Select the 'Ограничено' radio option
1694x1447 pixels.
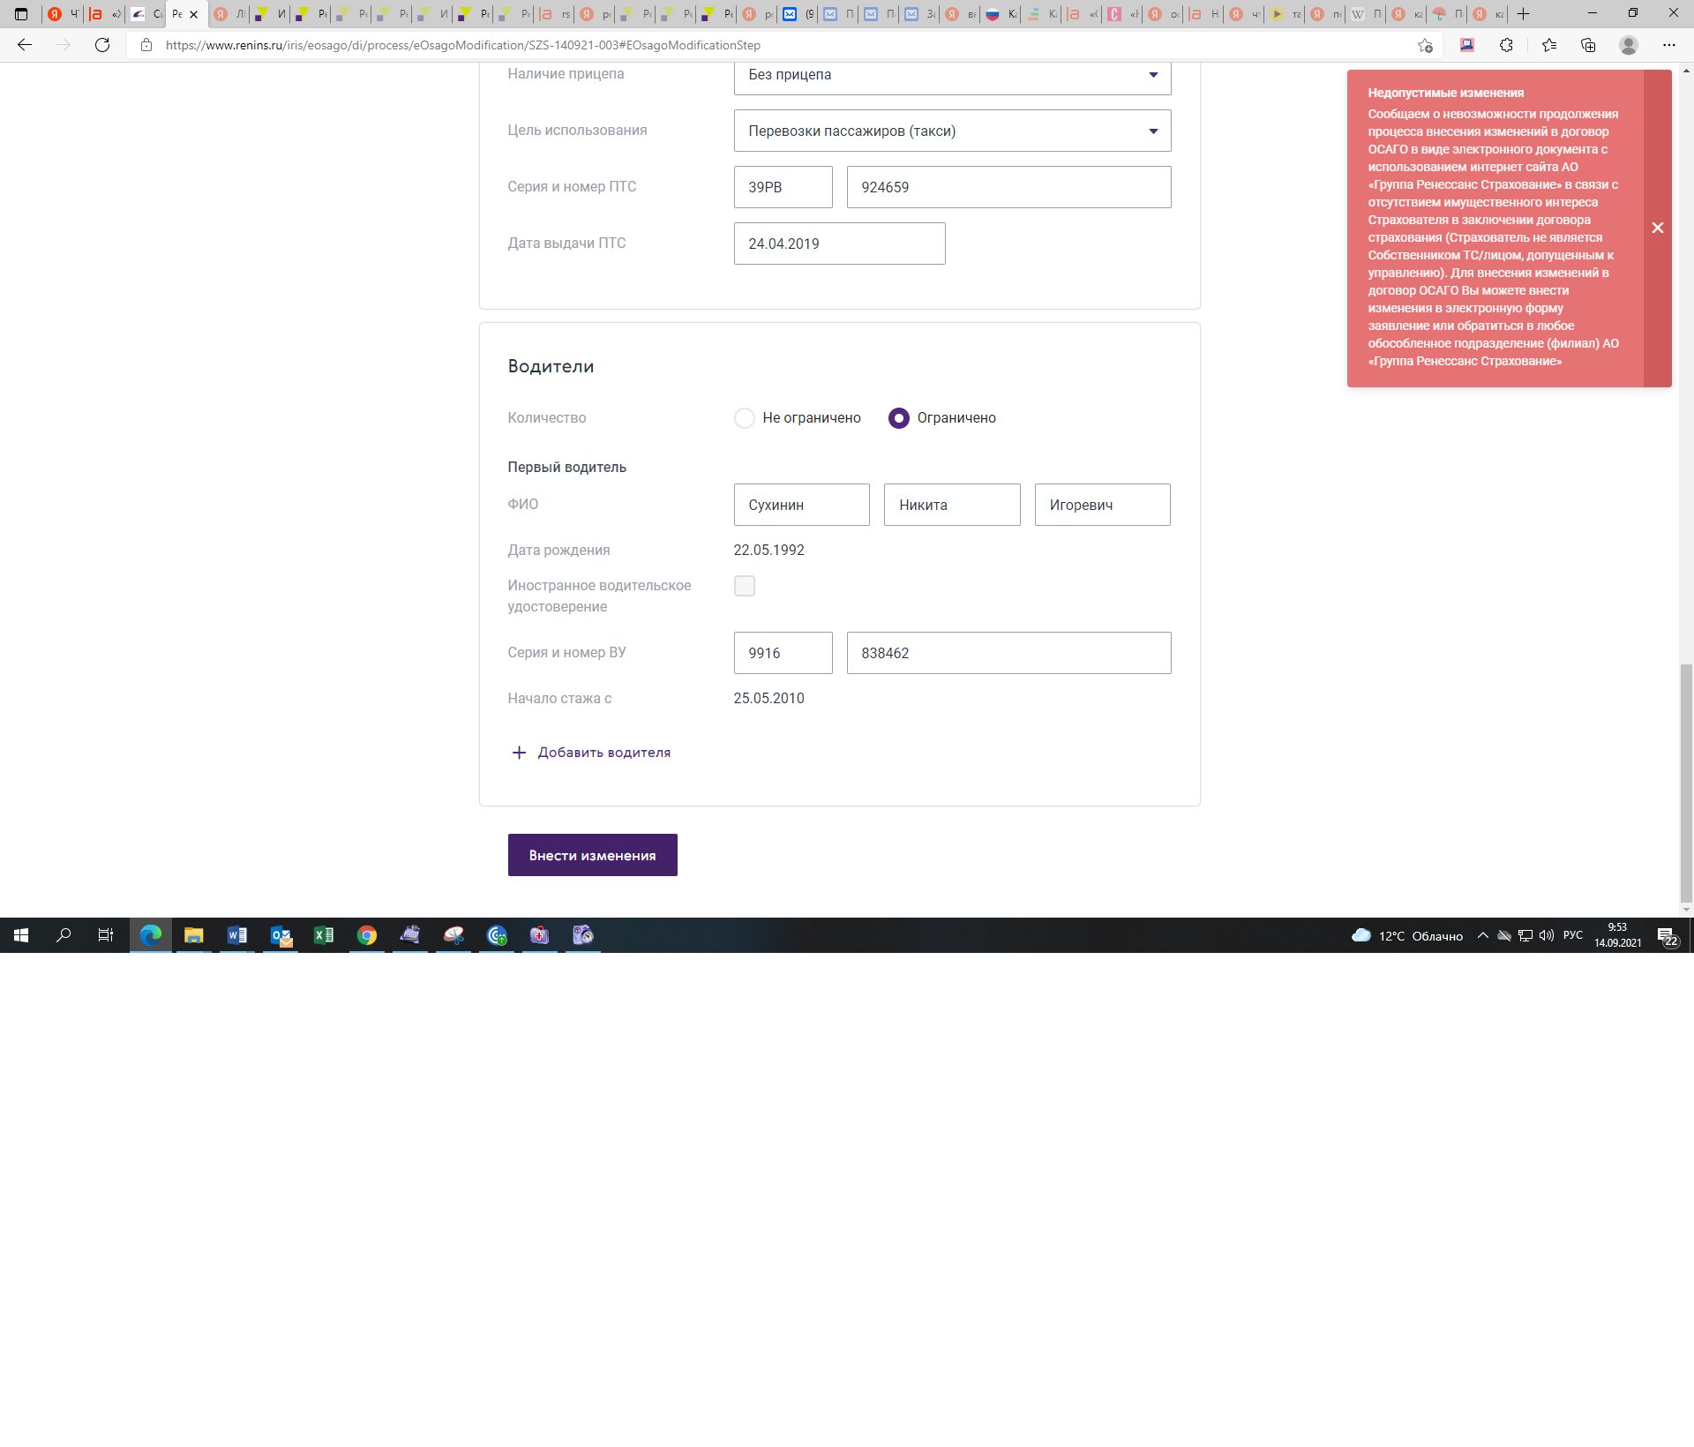pyautogui.click(x=898, y=418)
